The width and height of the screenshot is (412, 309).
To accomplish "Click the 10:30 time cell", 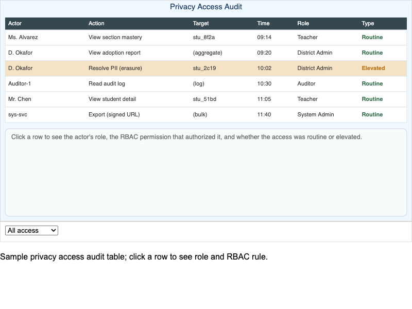I will [x=264, y=83].
